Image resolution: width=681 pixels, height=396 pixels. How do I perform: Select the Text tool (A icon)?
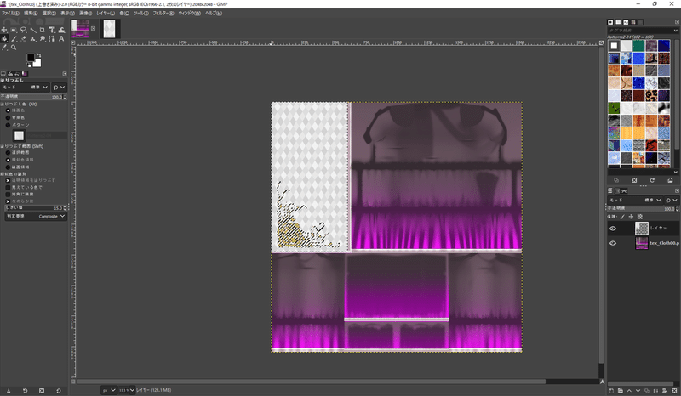click(x=62, y=38)
